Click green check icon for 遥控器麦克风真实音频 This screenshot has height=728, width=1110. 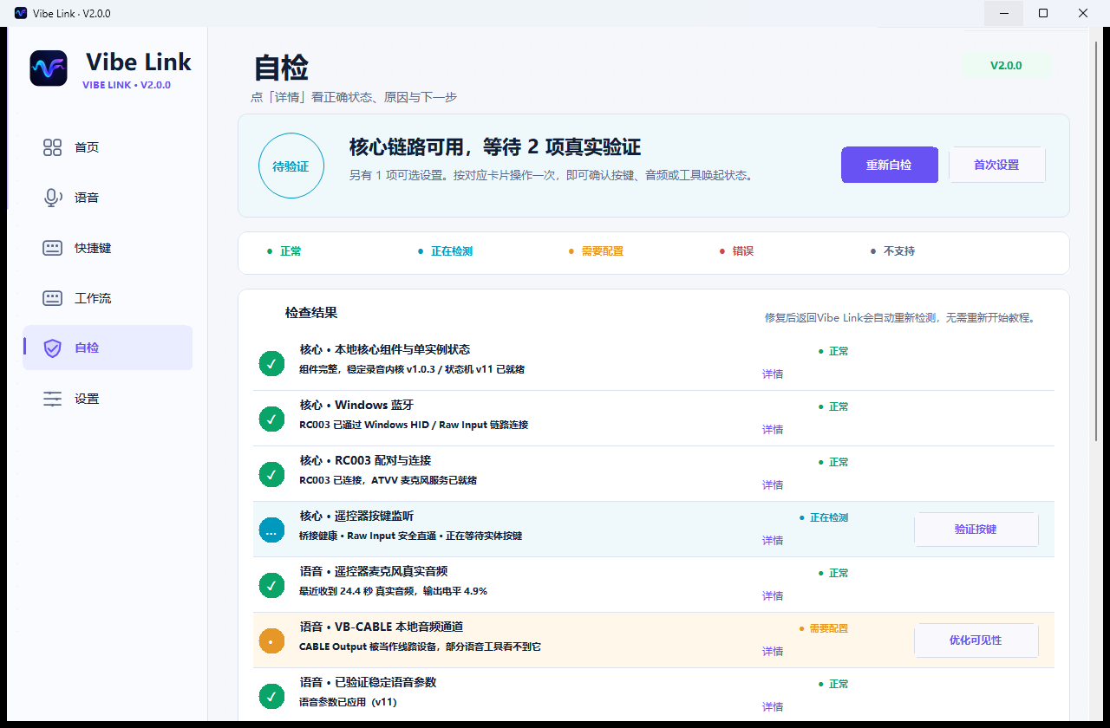point(272,585)
